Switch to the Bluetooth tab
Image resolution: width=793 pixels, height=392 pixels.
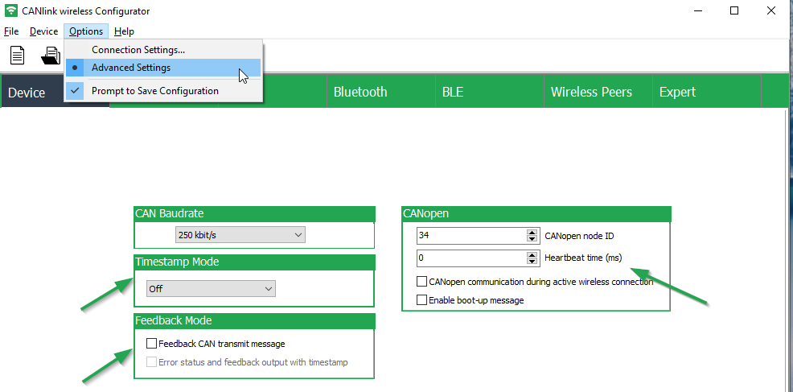click(x=360, y=92)
